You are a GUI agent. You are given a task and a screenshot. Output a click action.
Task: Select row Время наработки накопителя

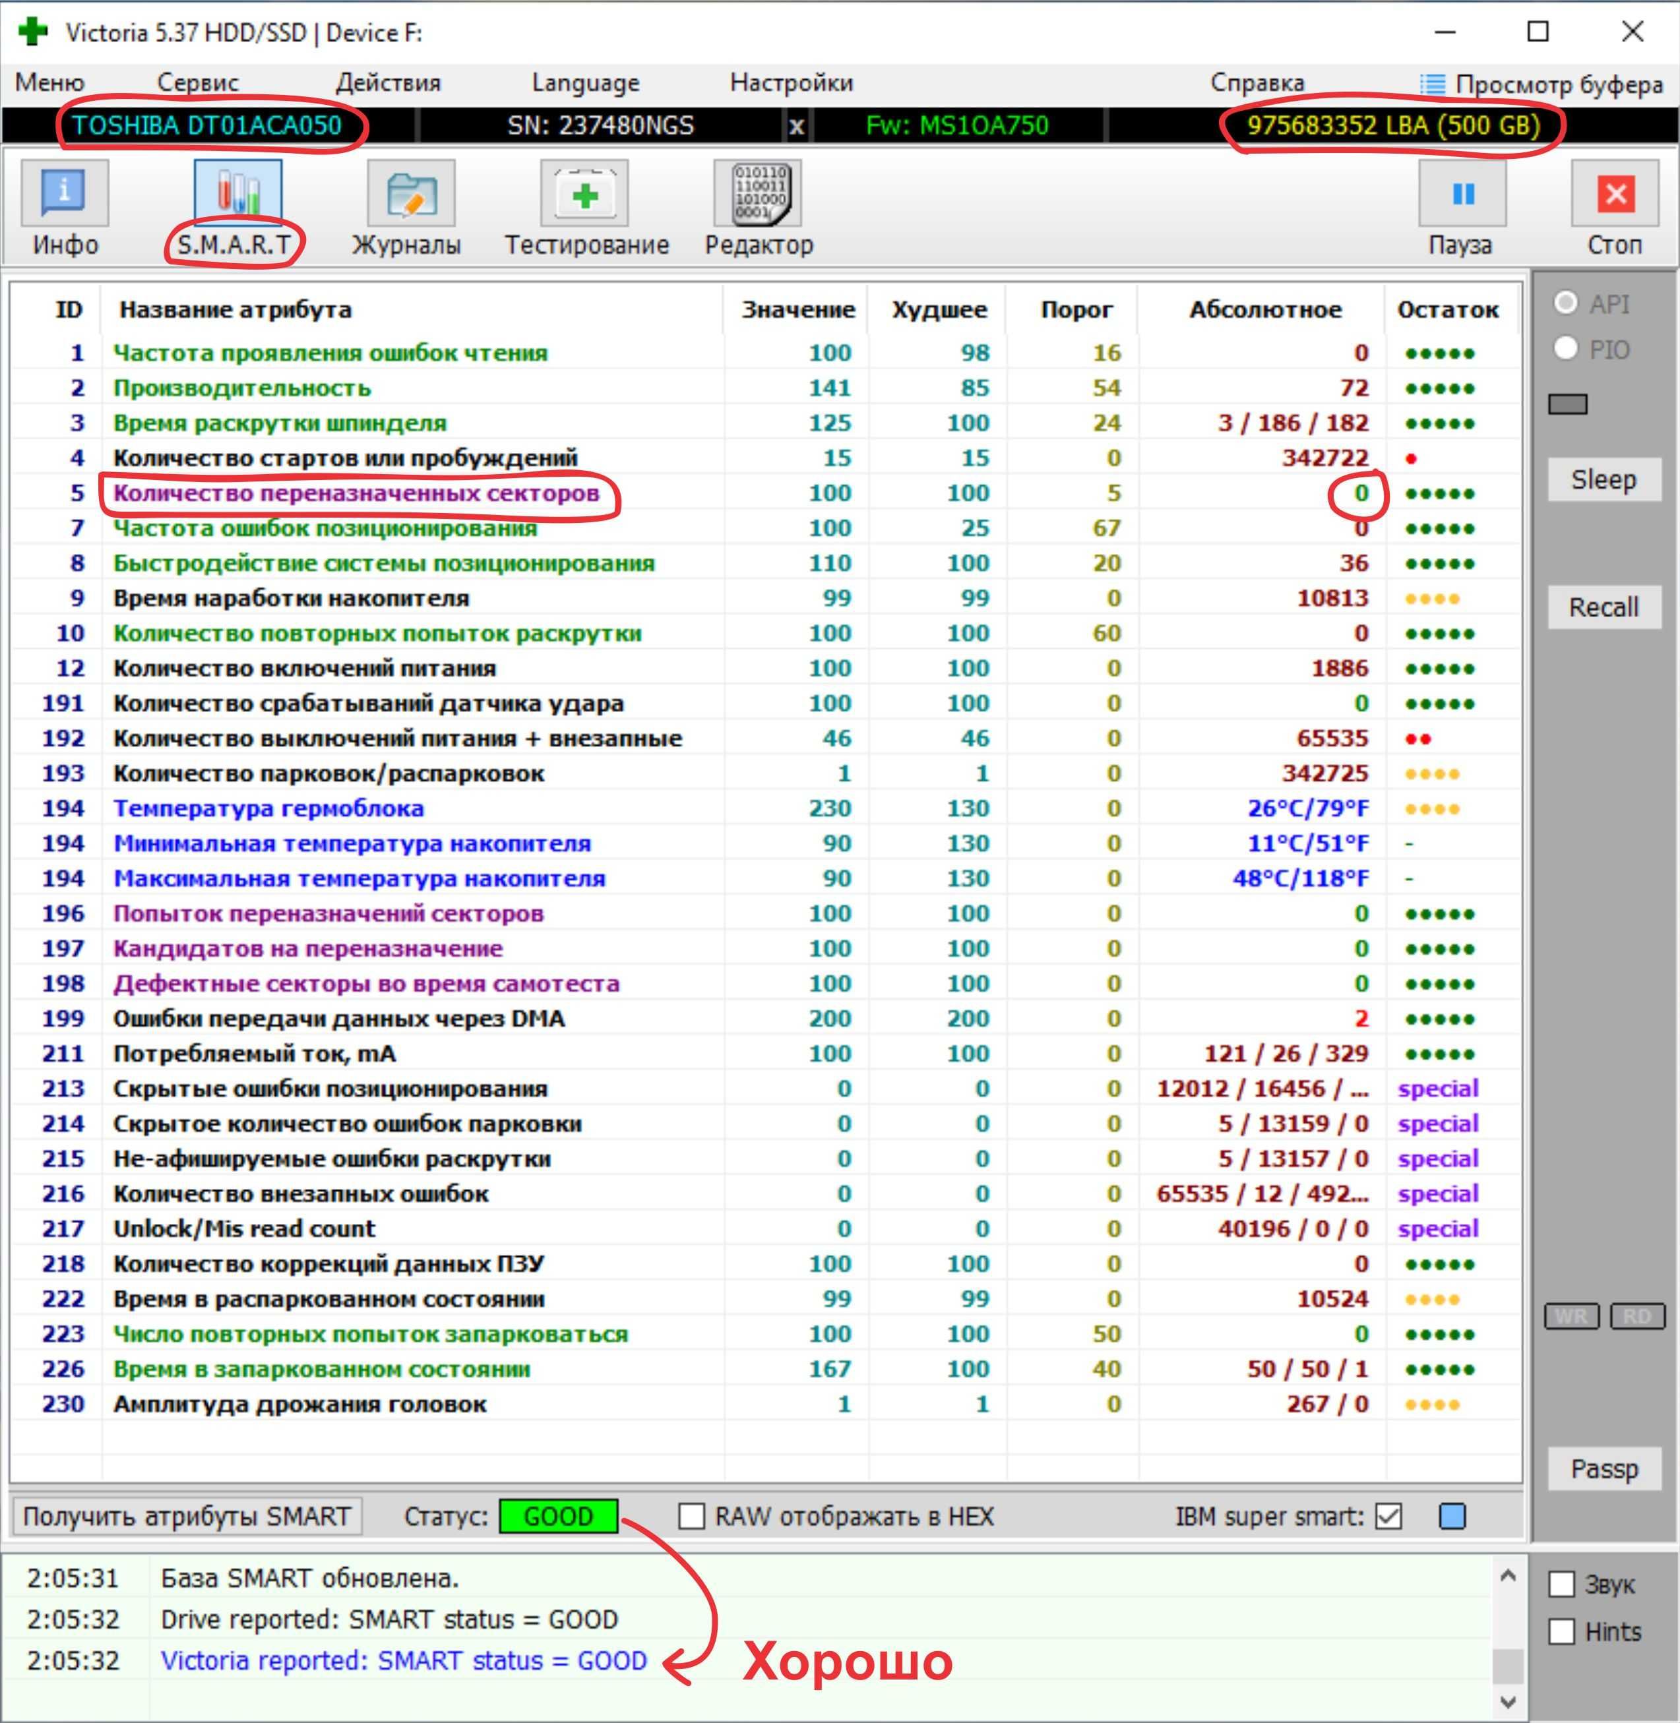coord(766,598)
